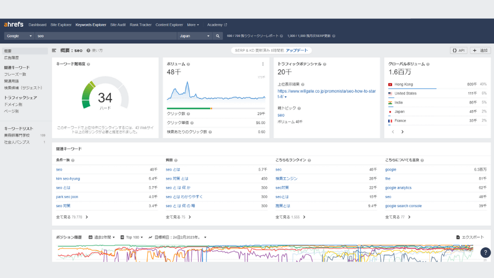Open the willgate.co.jp top result URL
Viewport: 494px width, 278px height.
click(327, 94)
